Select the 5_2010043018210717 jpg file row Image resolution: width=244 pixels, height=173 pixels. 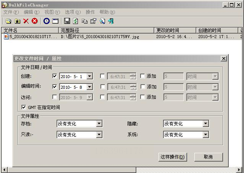pos(122,37)
